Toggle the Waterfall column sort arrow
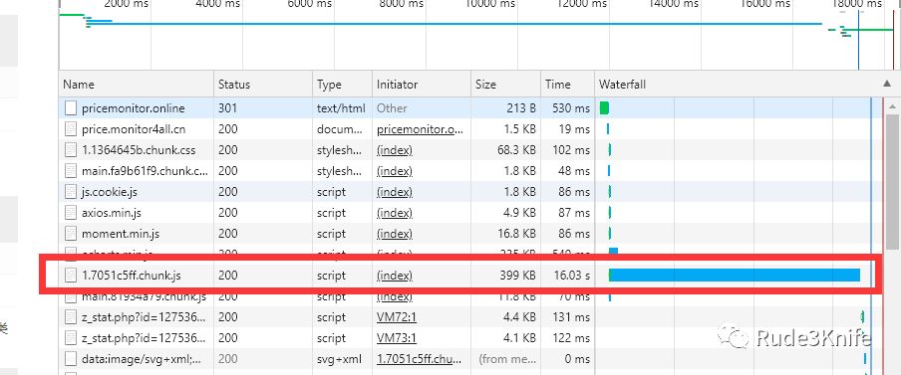 pos(887,85)
